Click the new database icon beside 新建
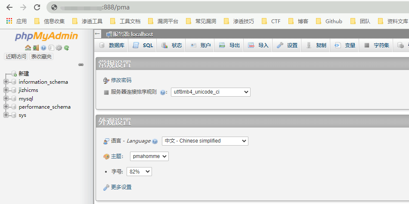 [14, 74]
